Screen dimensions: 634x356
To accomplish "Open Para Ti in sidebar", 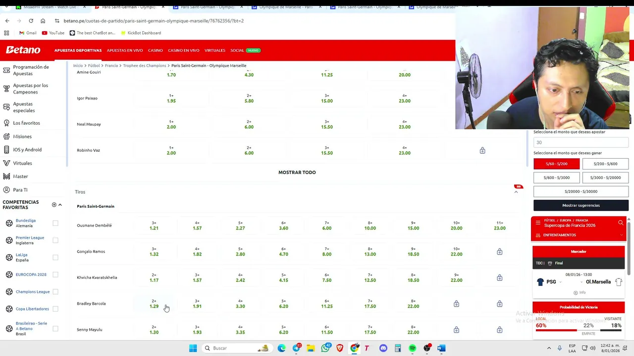I will click(20, 190).
